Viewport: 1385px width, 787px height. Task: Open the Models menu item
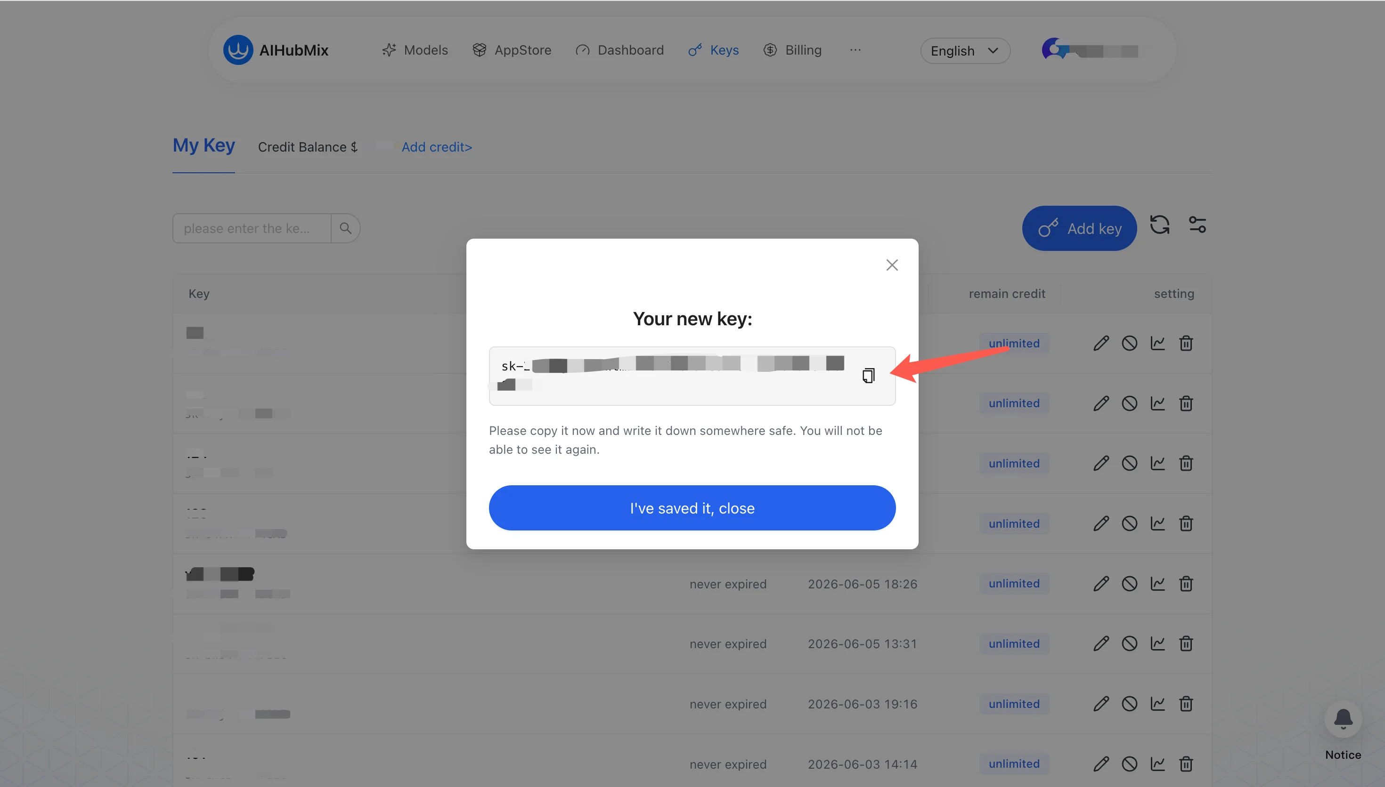(x=415, y=50)
